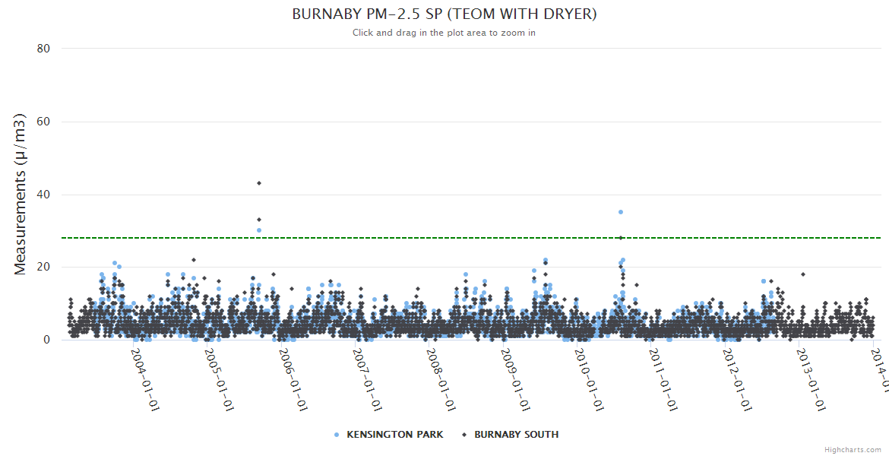Click the green dashed threshold line
This screenshot has width=889, height=456.
tap(456, 238)
